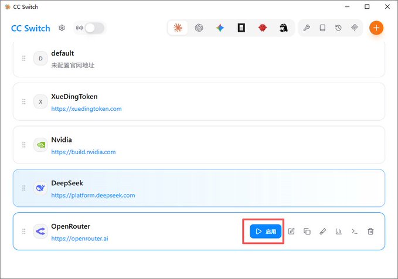The image size is (398, 279).
Task: Delete the OpenRouter provider
Action: tap(370, 232)
